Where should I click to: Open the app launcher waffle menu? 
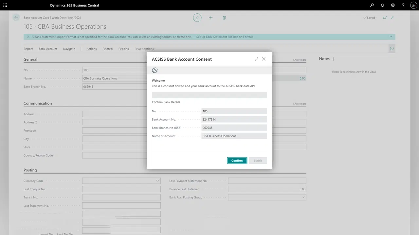pos(5,5)
